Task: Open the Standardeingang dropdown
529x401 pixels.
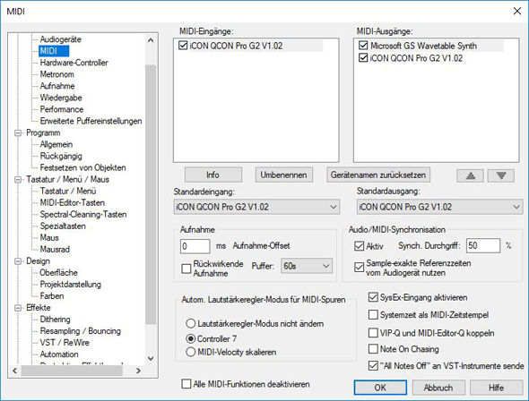Action: [256, 207]
